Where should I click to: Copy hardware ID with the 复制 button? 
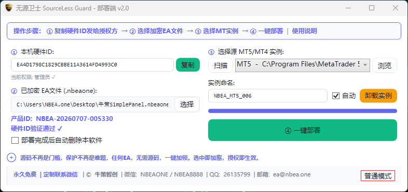(x=188, y=65)
